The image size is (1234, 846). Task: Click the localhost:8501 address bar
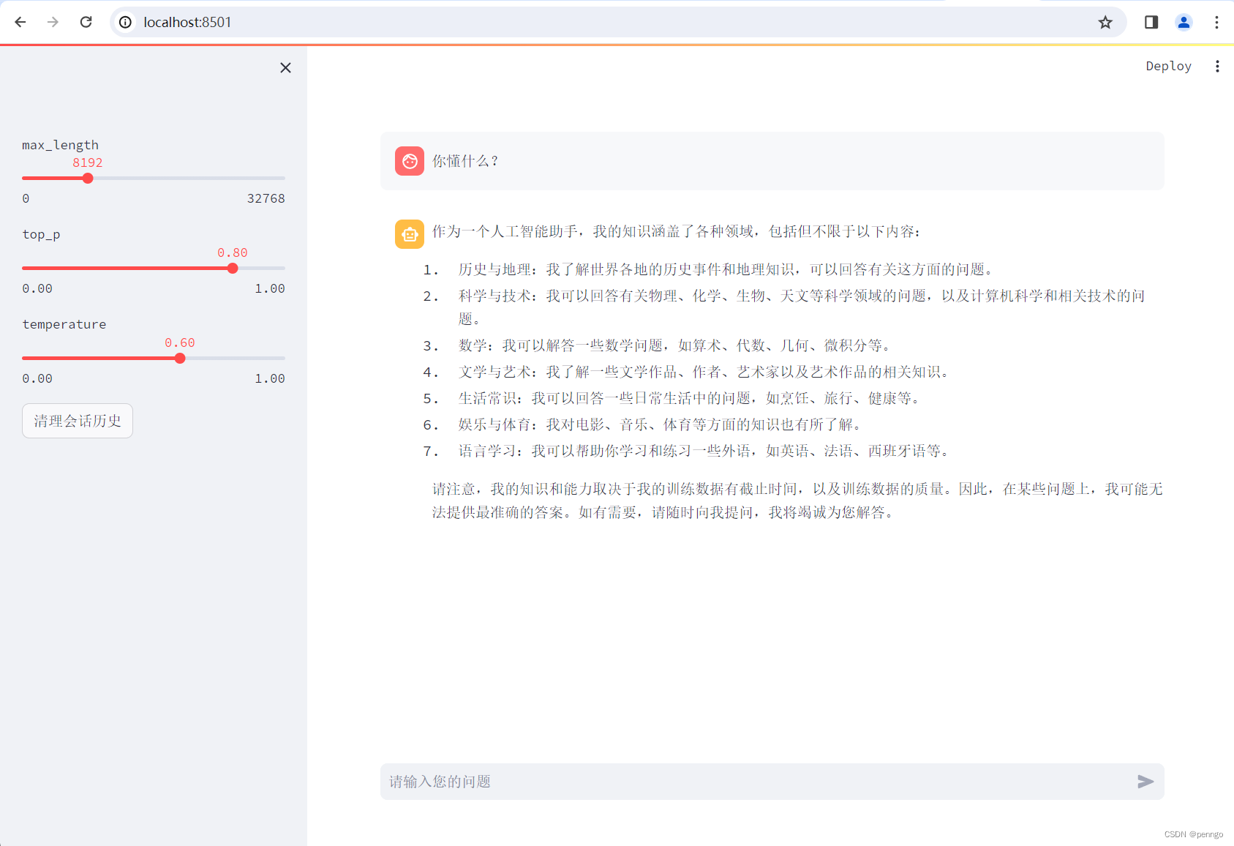pyautogui.click(x=618, y=22)
